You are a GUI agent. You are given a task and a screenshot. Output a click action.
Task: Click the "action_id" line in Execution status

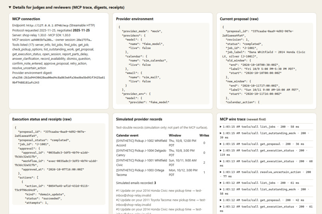click(52, 188)
